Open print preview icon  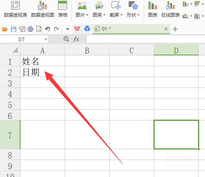click(x=39, y=29)
